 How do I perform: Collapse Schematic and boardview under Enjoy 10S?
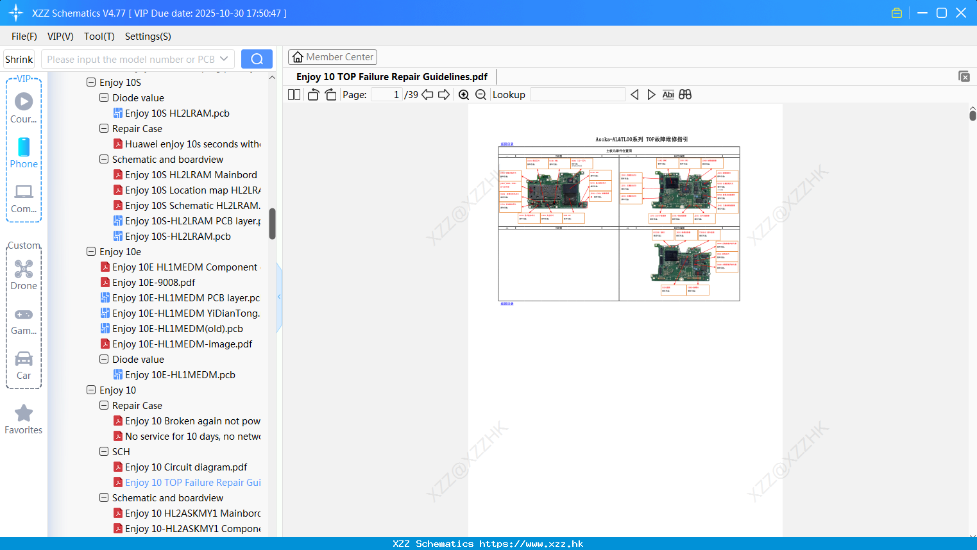click(x=104, y=159)
